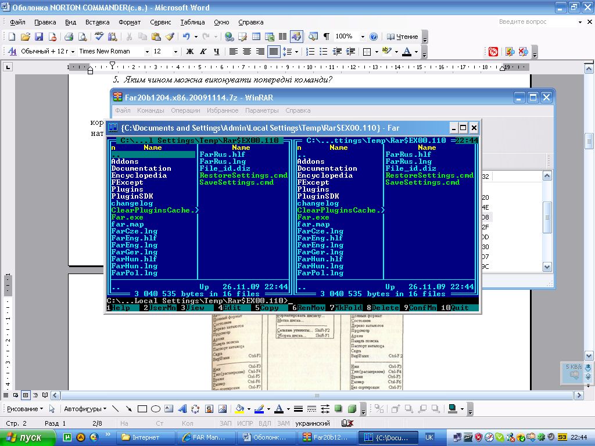The image size is (595, 446).
Task: Undo the last action in Word
Action: 186,37
